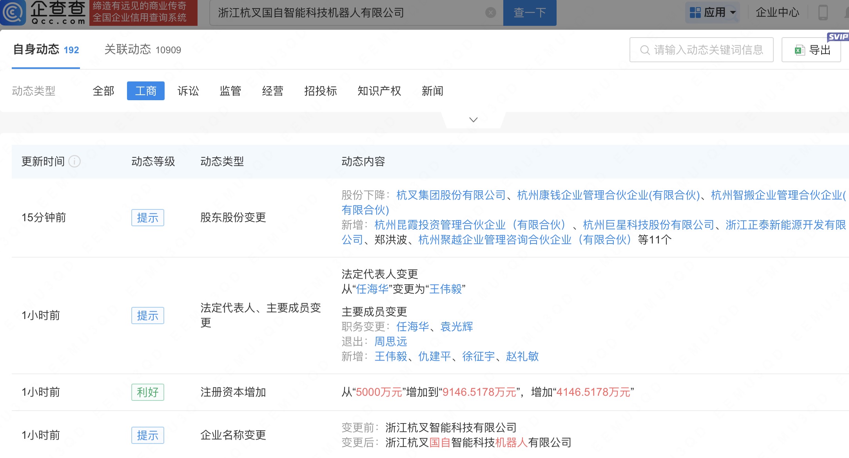Click the Qcc.com logo icon
849x458 pixels.
[x=13, y=13]
